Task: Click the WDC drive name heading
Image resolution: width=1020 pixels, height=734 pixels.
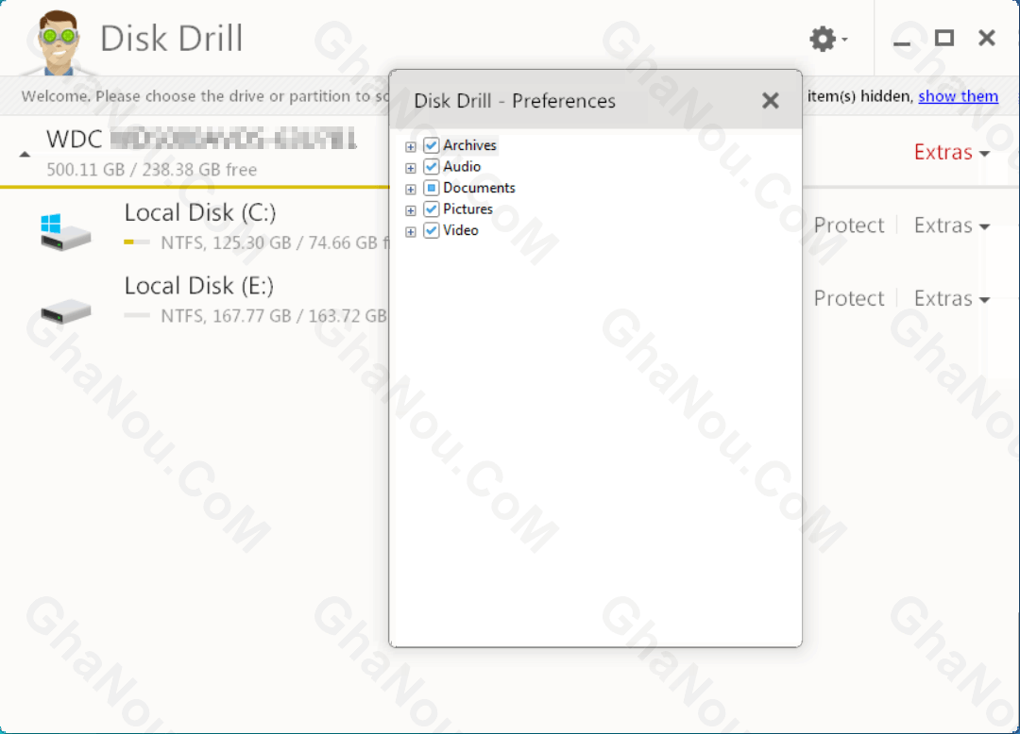Action: [x=202, y=139]
